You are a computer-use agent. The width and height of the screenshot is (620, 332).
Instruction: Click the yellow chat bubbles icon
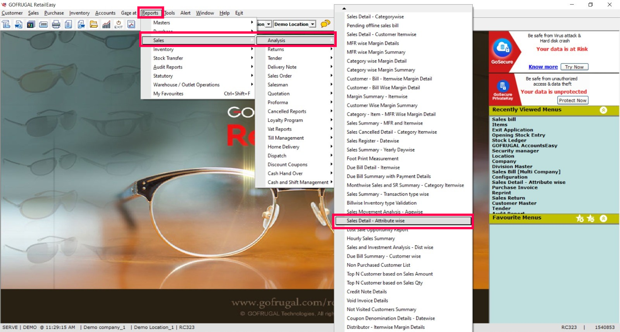325,24
